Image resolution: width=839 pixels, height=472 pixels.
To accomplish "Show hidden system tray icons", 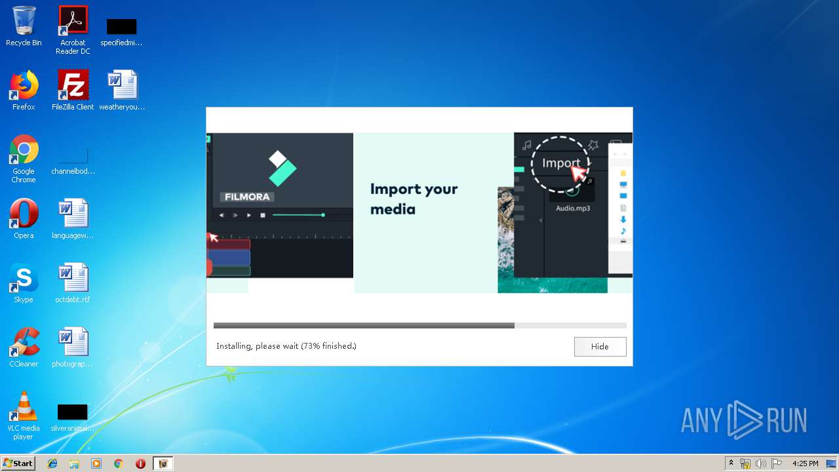I will tap(731, 463).
